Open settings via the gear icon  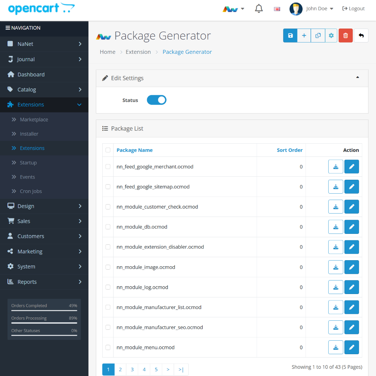point(331,36)
